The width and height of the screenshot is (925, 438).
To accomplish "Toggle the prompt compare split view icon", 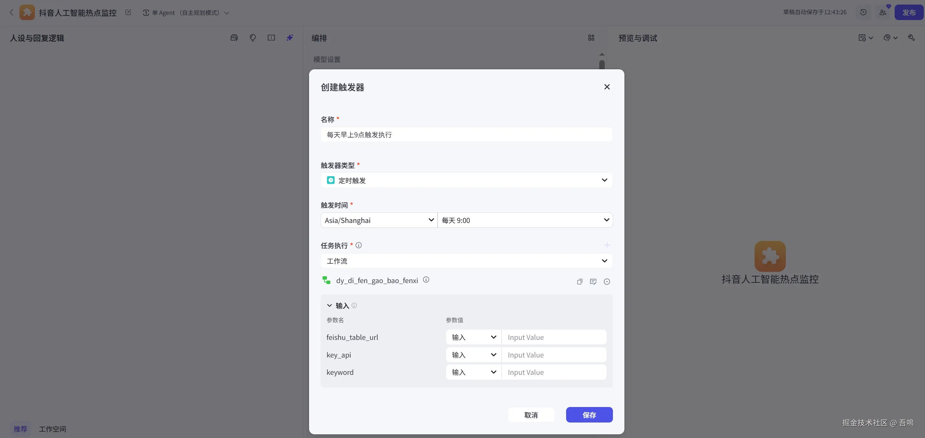I will (271, 38).
